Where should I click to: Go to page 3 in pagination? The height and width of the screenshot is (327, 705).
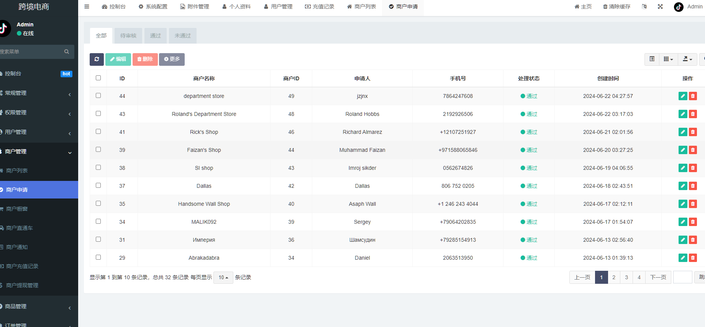tap(626, 277)
